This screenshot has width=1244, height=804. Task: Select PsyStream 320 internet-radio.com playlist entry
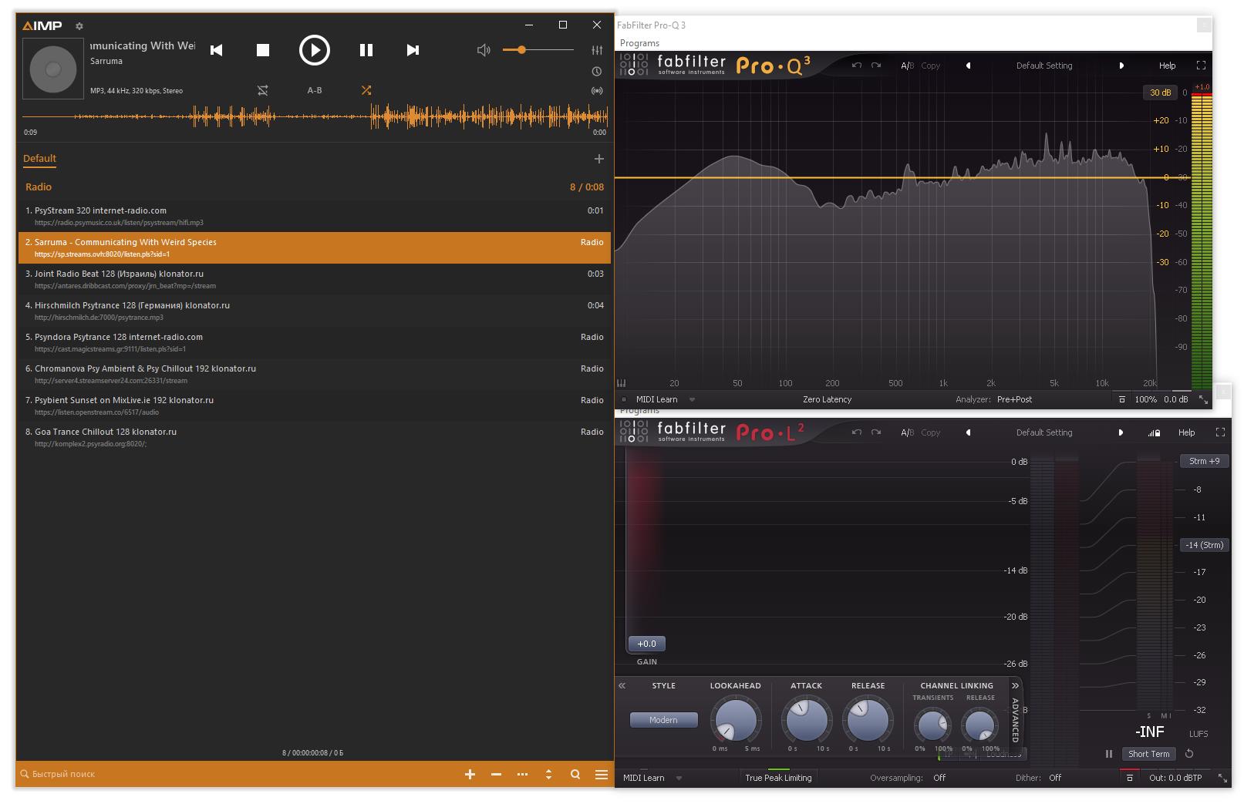coord(315,216)
